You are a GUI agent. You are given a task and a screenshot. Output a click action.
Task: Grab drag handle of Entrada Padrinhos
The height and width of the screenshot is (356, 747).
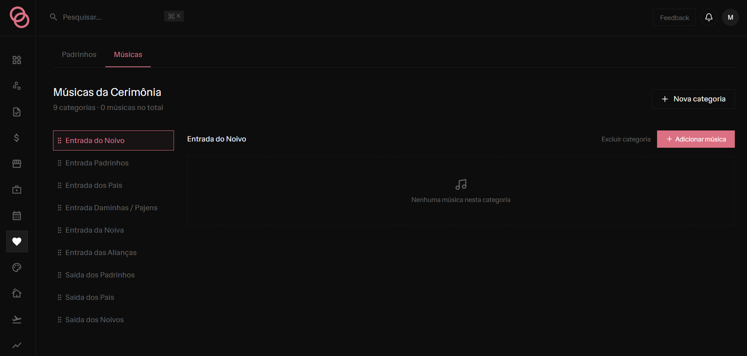[x=60, y=163]
